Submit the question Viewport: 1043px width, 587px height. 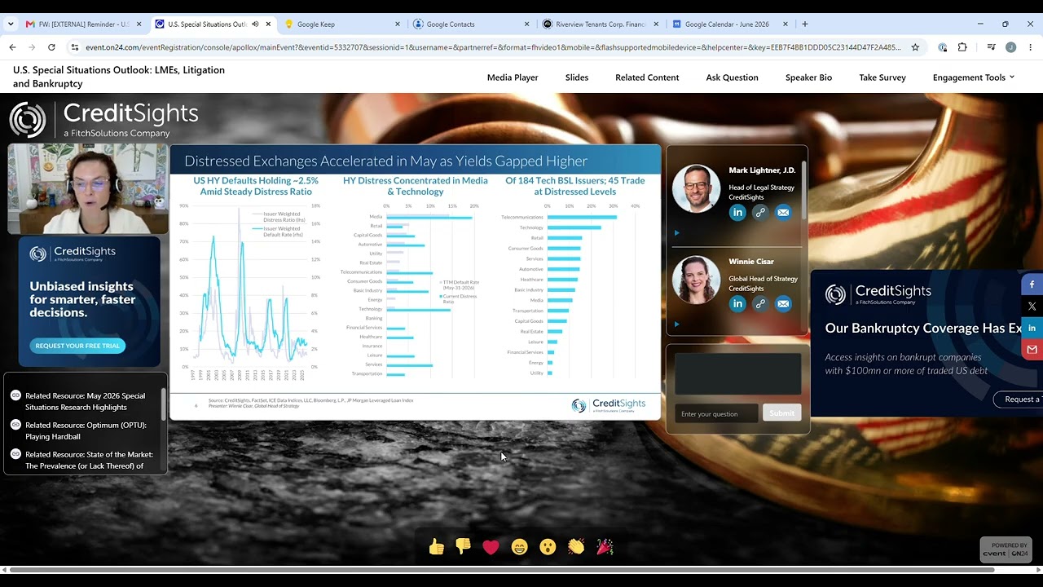tap(781, 413)
